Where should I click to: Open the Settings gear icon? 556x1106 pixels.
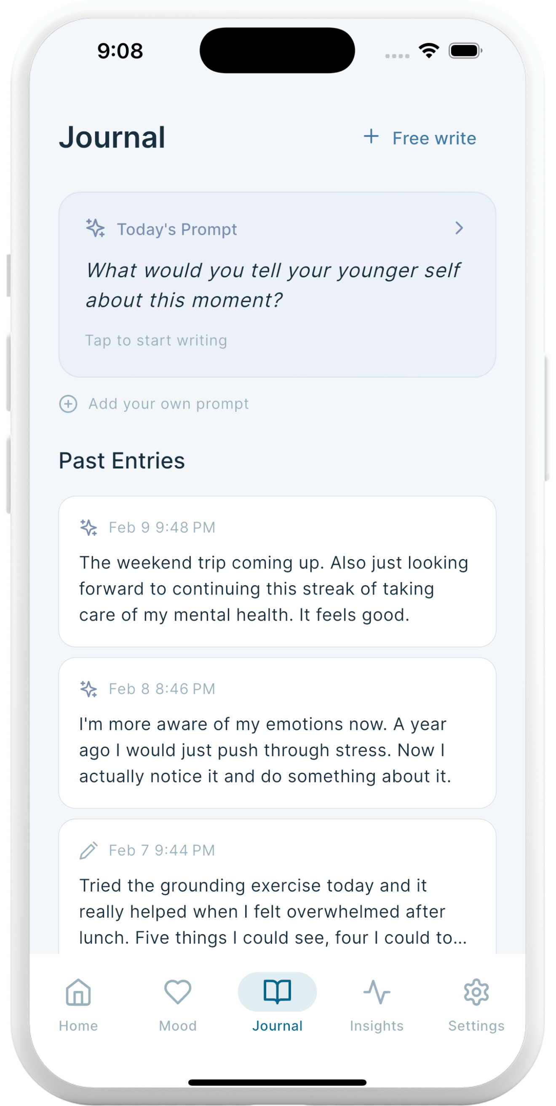pyautogui.click(x=476, y=992)
